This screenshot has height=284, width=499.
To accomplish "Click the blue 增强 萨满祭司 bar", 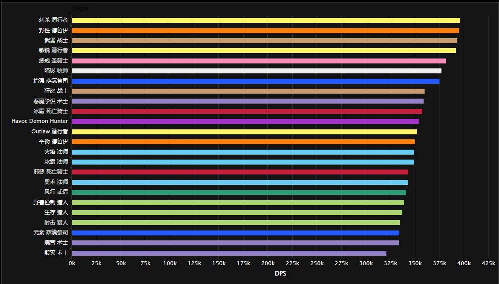I will 255,81.
